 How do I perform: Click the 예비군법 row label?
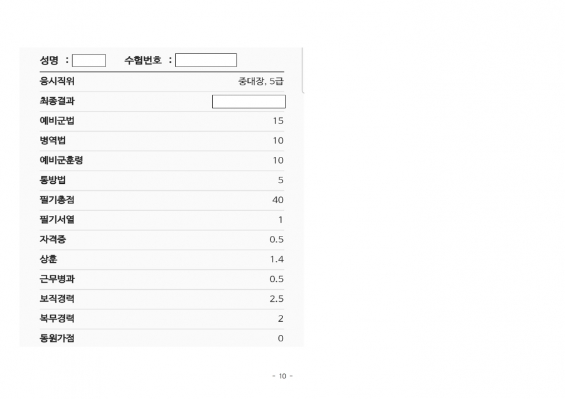[57, 121]
